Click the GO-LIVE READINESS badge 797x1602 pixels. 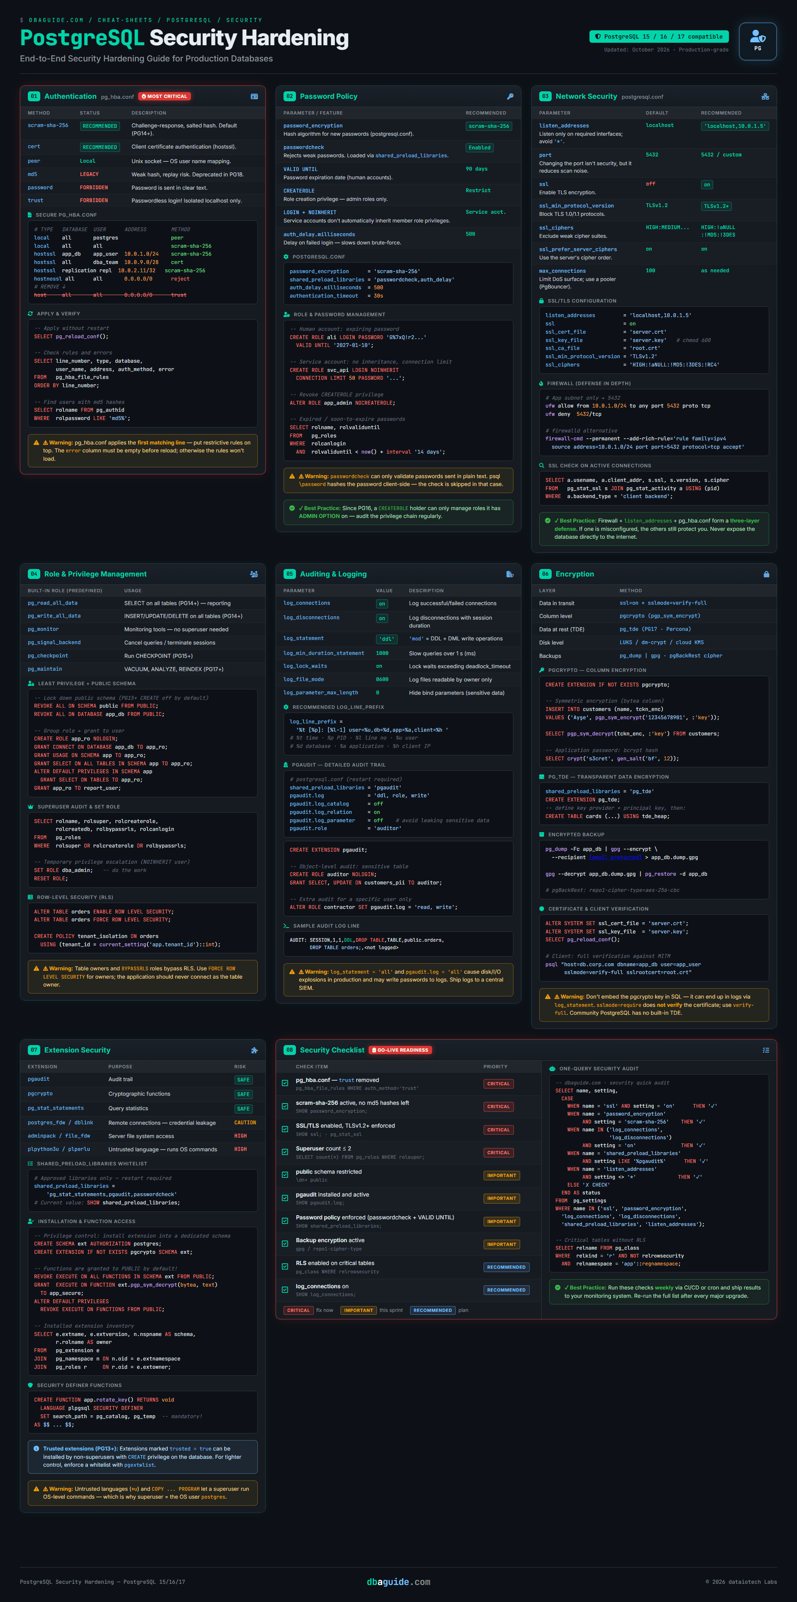(401, 1050)
